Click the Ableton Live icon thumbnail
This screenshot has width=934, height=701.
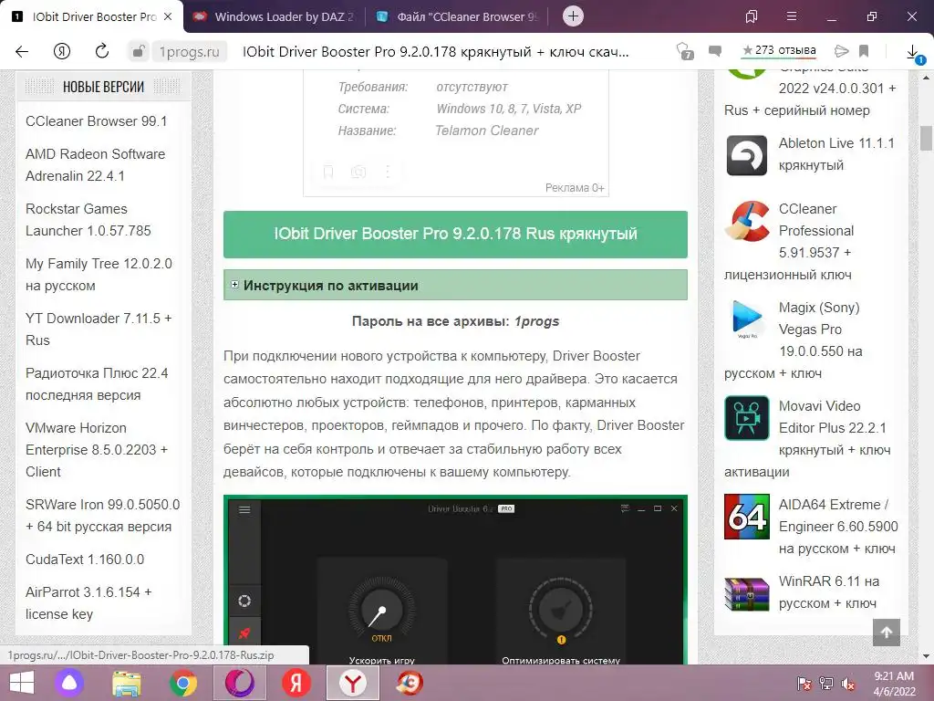click(x=746, y=155)
